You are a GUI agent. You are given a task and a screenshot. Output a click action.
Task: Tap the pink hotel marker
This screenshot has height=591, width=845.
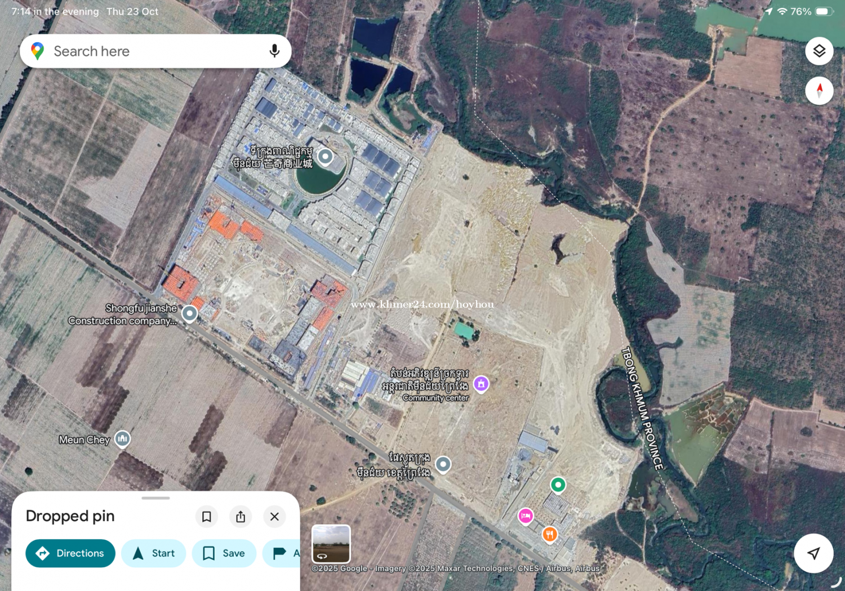(x=526, y=516)
